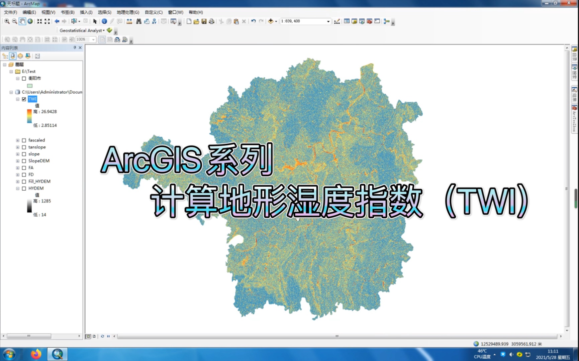Undo the last action
The width and height of the screenshot is (579, 361).
click(x=253, y=21)
